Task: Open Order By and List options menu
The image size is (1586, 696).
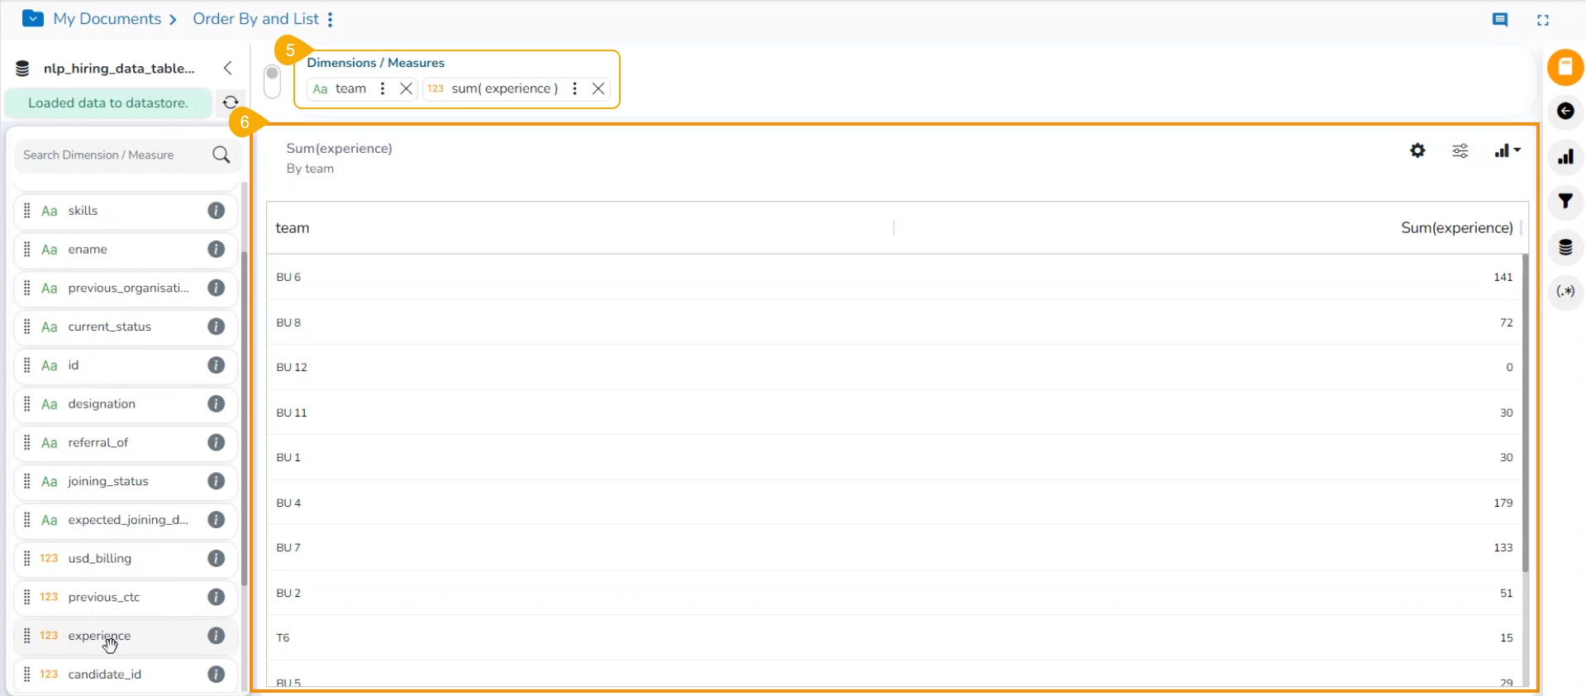Action: click(x=331, y=20)
